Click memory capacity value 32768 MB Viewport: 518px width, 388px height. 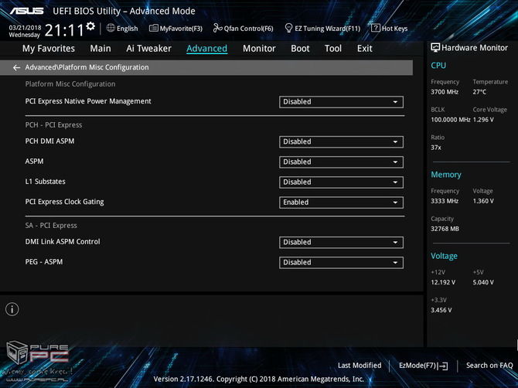point(445,229)
